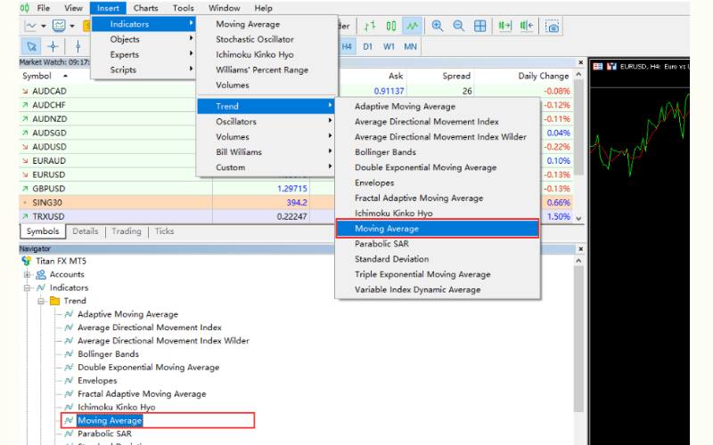Click the zoom out magnifier icon
The height and width of the screenshot is (445, 713).
pyautogui.click(x=458, y=26)
